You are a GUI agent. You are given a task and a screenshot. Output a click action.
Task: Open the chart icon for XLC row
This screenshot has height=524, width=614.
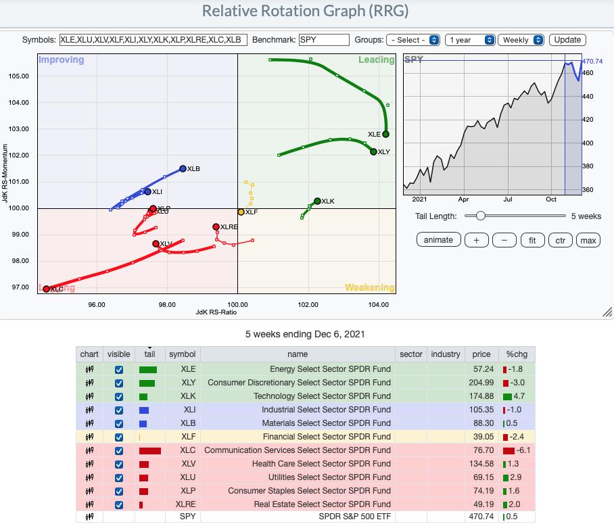pos(89,450)
